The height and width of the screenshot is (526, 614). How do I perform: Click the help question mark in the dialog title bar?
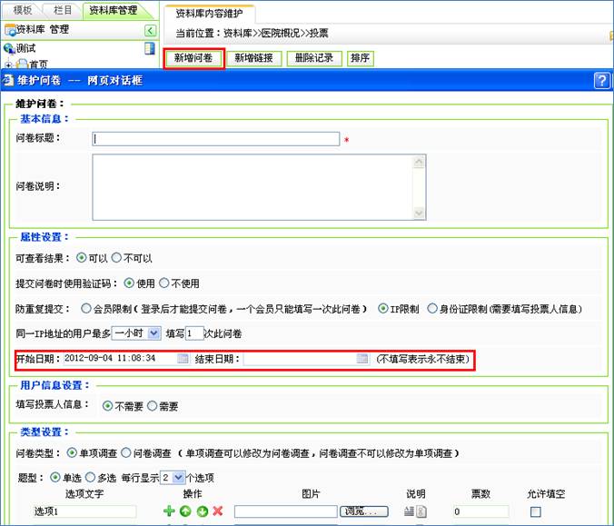[x=601, y=81]
